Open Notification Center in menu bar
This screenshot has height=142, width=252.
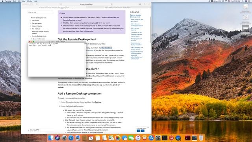249,1
